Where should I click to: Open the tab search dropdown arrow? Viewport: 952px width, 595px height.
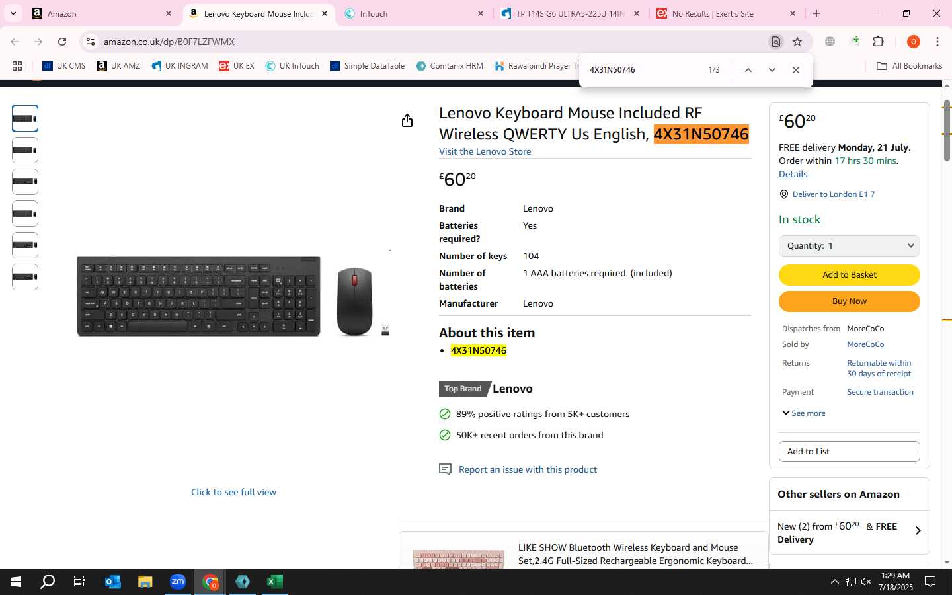(x=13, y=13)
